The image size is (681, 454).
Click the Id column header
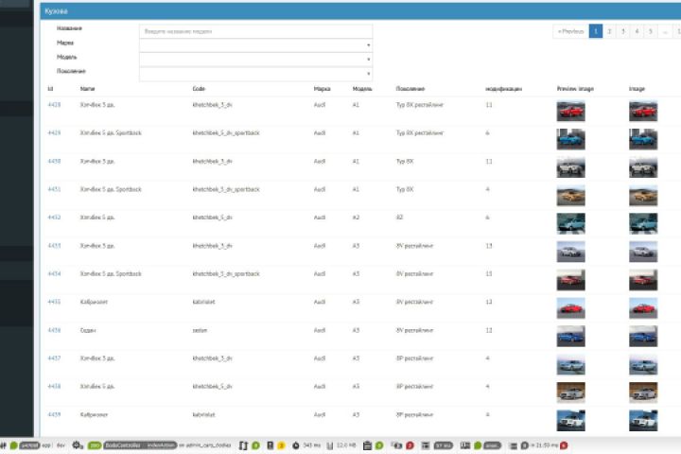tap(50, 89)
